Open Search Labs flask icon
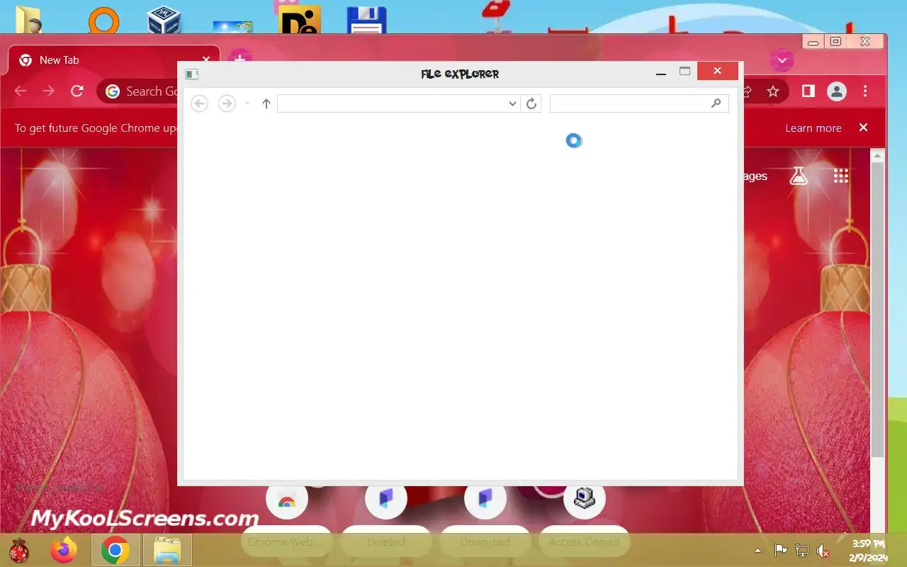The image size is (907, 567). (799, 176)
